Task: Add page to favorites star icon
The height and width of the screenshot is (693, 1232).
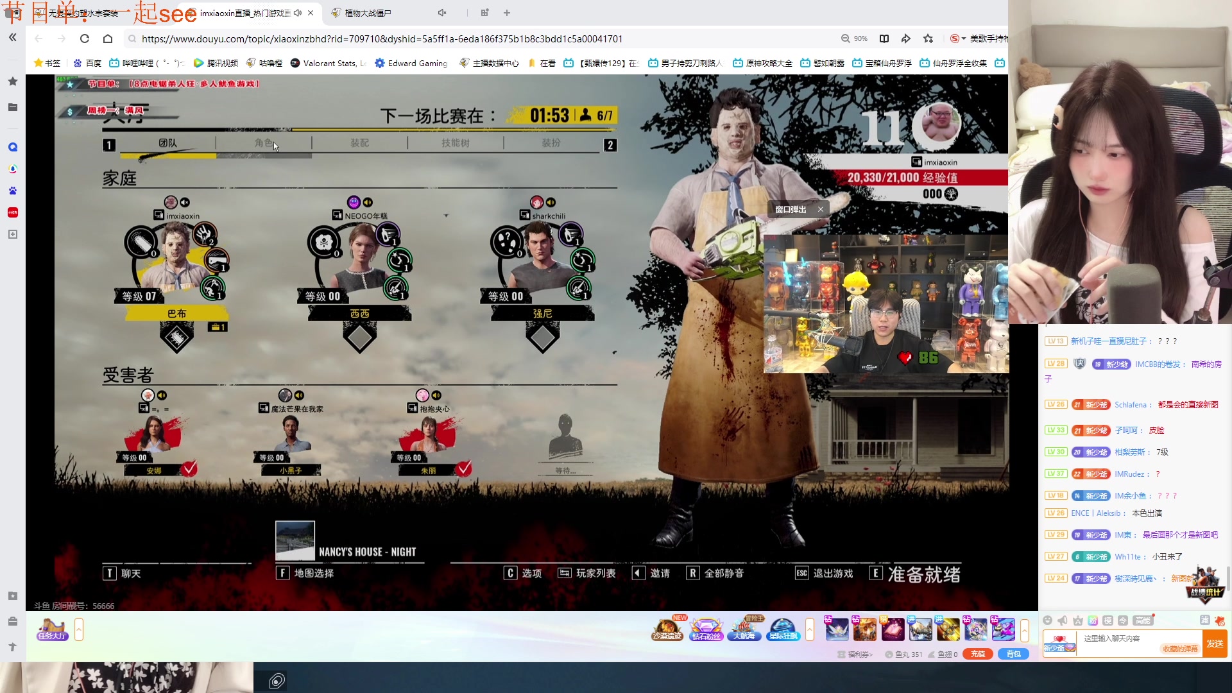Action: tap(928, 39)
